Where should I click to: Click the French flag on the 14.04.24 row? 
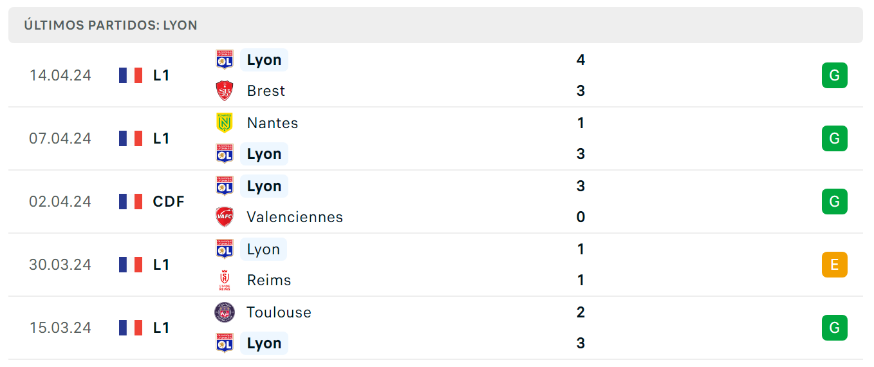tap(131, 75)
